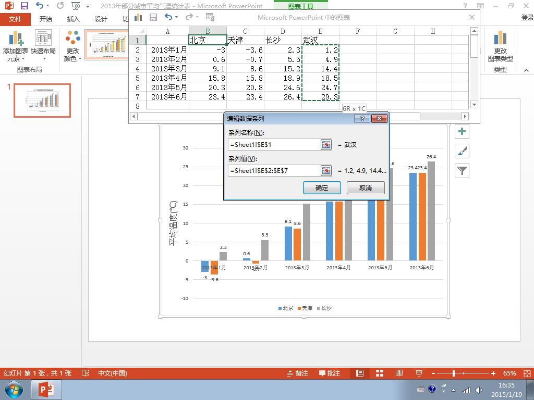Switch to Normal view icon
Viewport: 534px width, 400px height.
pyautogui.click(x=360, y=373)
